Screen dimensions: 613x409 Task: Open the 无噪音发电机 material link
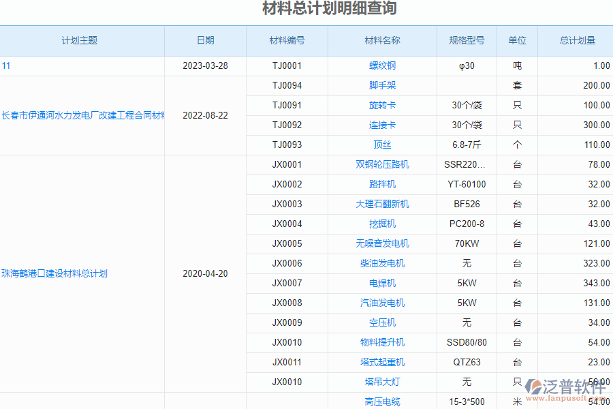click(383, 243)
